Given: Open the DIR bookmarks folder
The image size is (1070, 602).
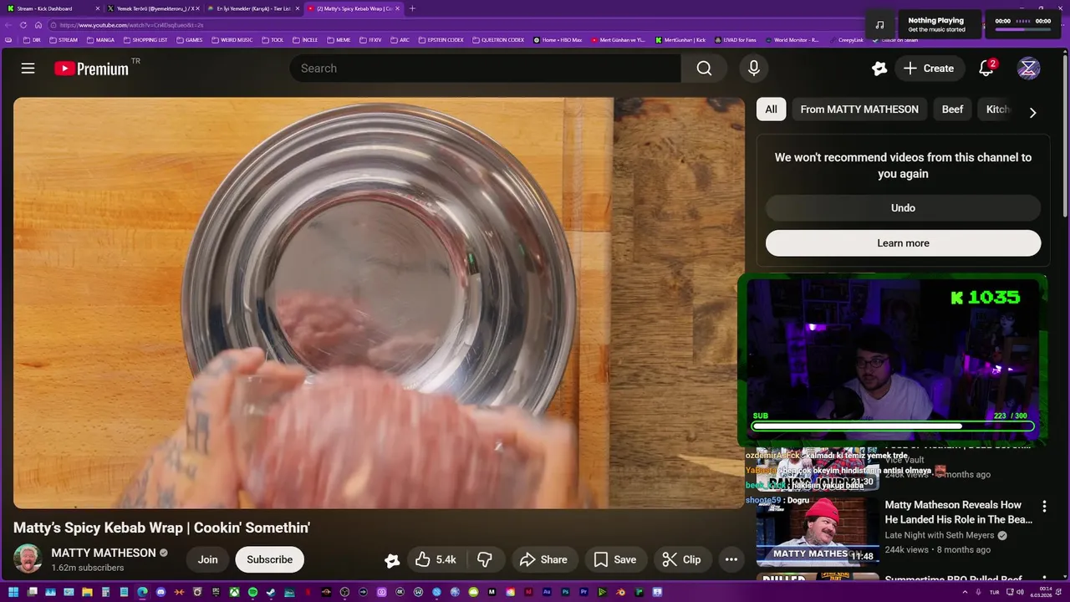Looking at the screenshot, I should 32,39.
